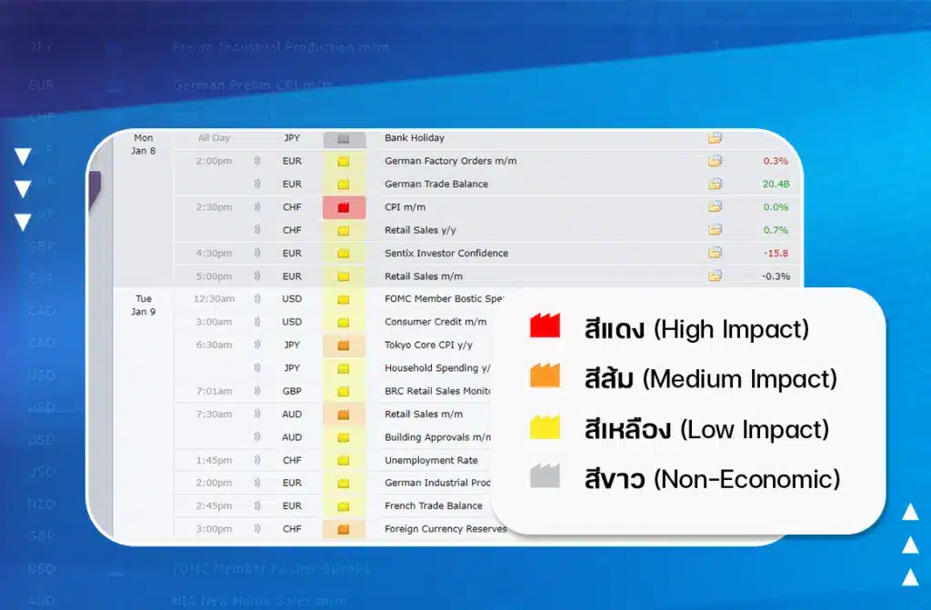
Task: Toggle alert speaker for 12:30am FOMC Bostic
Action: click(257, 299)
